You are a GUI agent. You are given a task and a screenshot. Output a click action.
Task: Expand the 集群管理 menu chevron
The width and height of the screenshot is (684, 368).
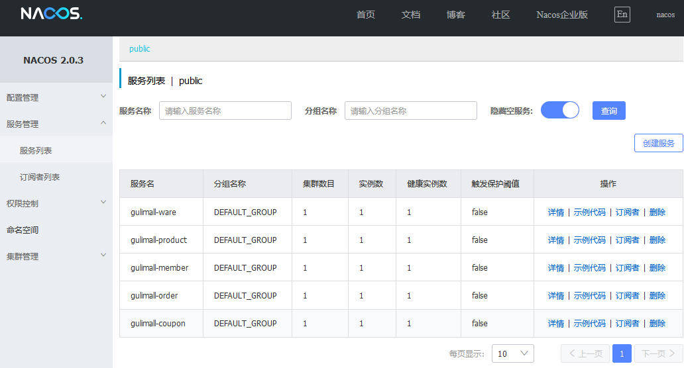(103, 255)
